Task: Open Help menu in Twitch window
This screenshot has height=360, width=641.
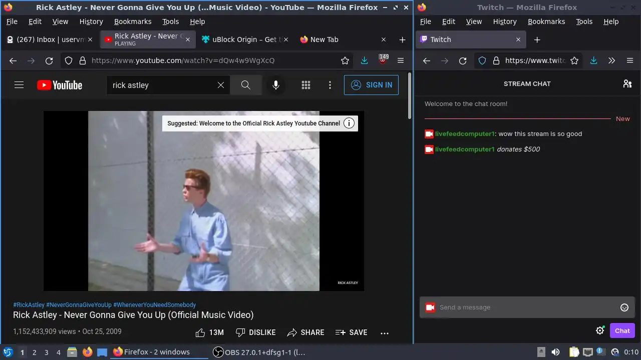Action: click(611, 21)
